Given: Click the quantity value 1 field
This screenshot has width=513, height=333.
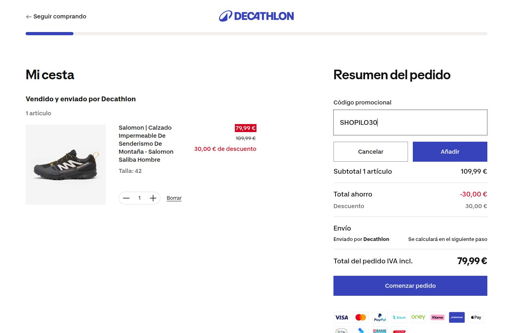Looking at the screenshot, I should click(x=139, y=198).
